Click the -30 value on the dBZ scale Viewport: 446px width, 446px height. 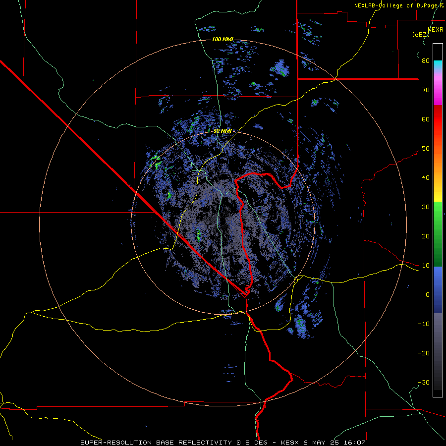click(x=424, y=382)
